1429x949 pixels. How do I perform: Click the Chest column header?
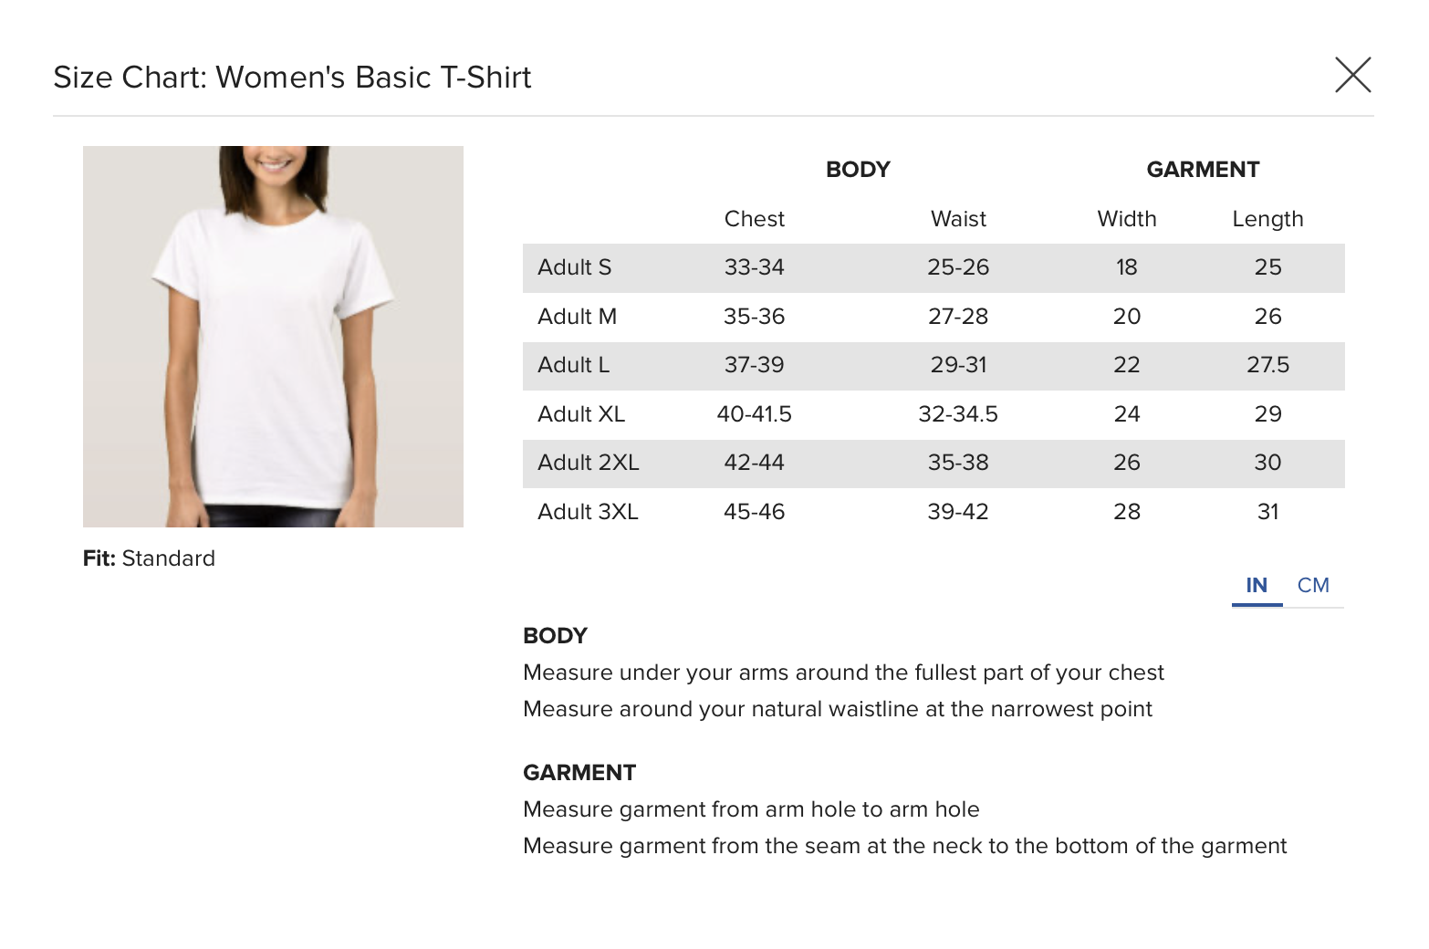pos(754,219)
